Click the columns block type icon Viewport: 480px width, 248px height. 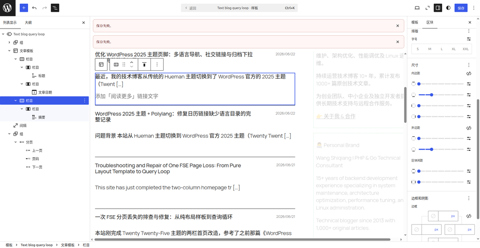[x=116, y=65]
